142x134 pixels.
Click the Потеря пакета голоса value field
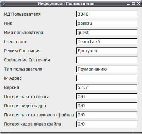[107, 97]
